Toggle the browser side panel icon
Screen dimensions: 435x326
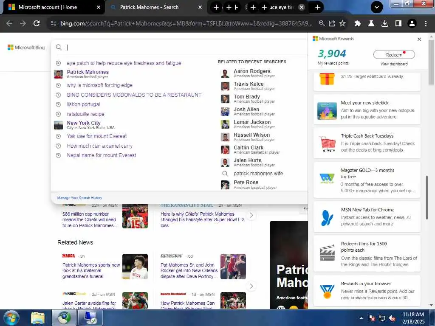coord(398,24)
